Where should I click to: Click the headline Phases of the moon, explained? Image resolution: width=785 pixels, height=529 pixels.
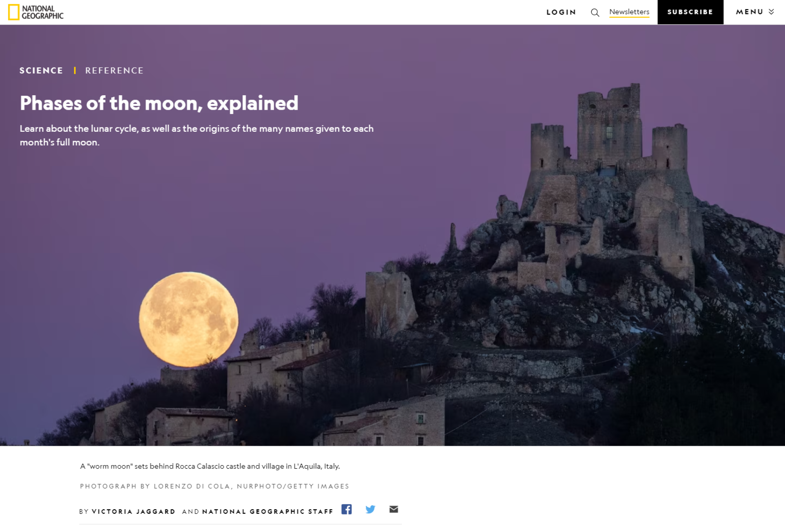click(x=159, y=103)
